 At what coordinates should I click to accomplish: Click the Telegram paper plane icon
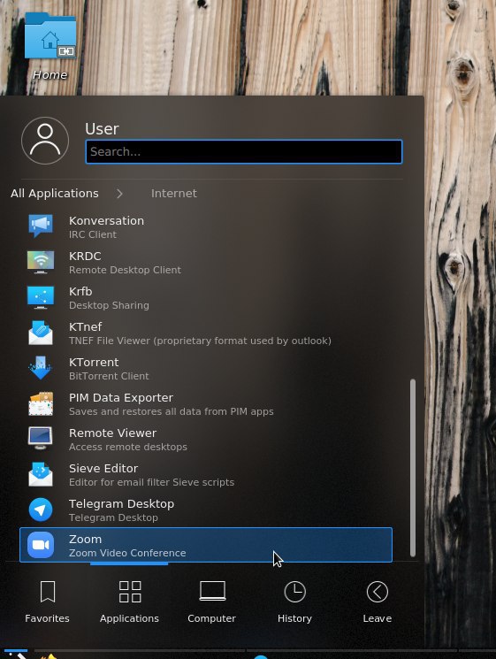[41, 510]
